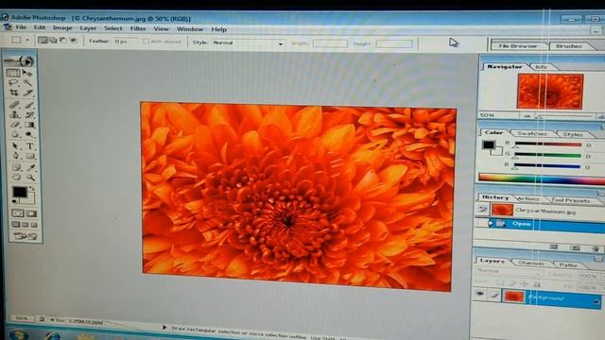Select the Type tool

30,146
